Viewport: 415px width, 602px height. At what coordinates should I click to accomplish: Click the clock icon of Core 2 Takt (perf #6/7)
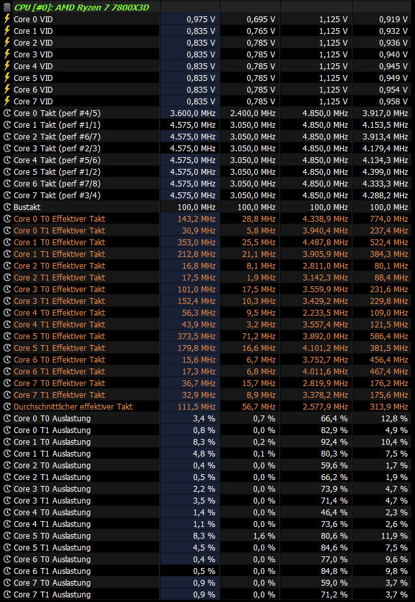(x=7, y=137)
